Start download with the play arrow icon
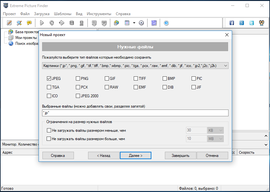Image resolution: width=270 pixels, height=192 pixels. pos(42,23)
